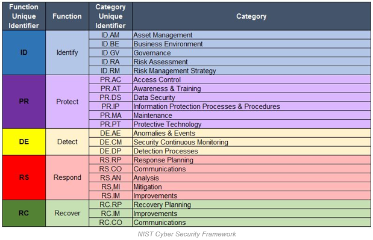Select the RC.CO identifier cell
The width and height of the screenshot is (373, 240).
[x=110, y=223]
